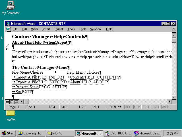Click the Word document icon in menu bar

[8, 29]
